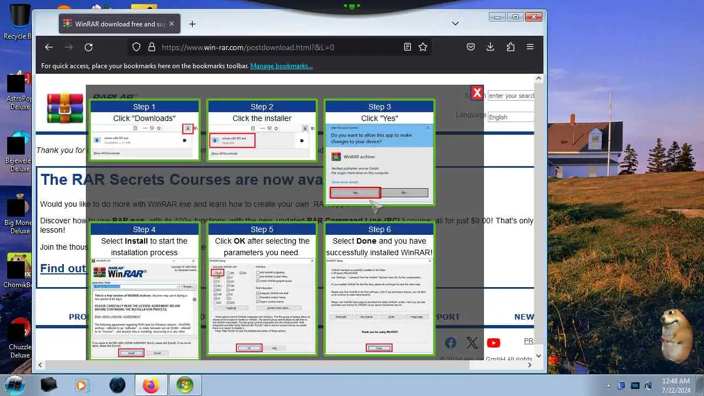Click the page vertical scrollbar down arrow
Screen dimensions: 704x396
(x=538, y=356)
